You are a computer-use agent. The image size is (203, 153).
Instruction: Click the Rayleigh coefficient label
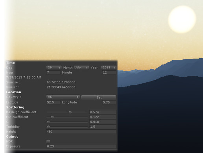(x=21, y=112)
